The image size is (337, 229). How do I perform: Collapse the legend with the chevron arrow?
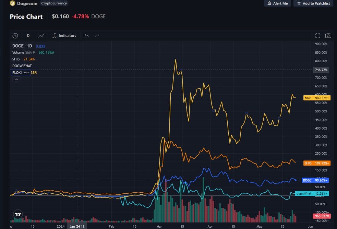[16, 80]
